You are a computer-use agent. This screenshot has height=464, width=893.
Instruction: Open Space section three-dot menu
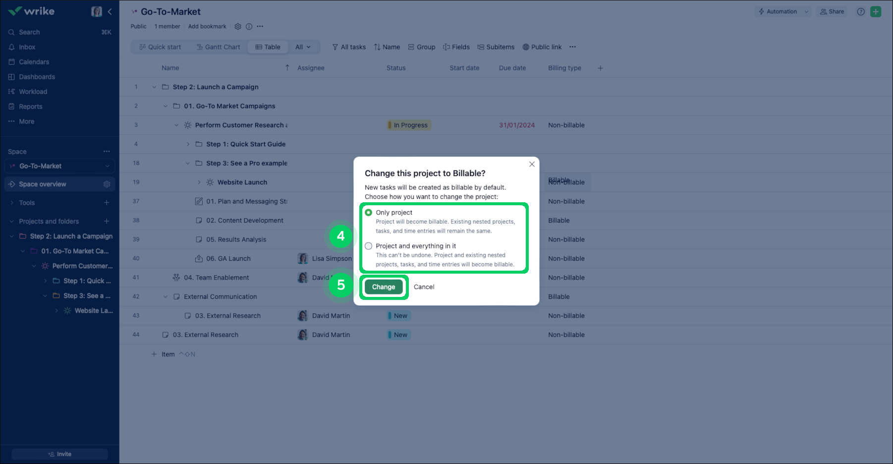click(107, 151)
